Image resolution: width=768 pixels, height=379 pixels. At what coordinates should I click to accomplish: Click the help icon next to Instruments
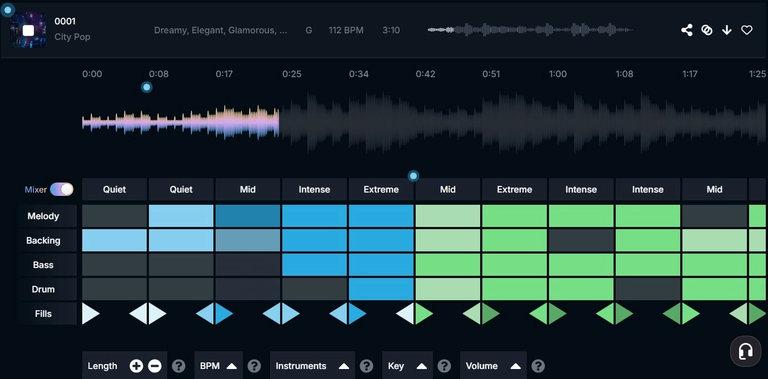click(367, 366)
